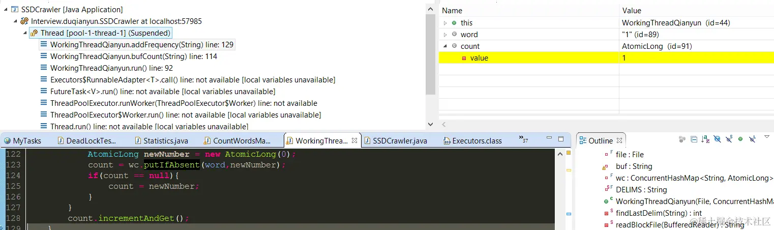Toggle Hide Fields in Outline toolbar
774x230 pixels.
pos(717,139)
